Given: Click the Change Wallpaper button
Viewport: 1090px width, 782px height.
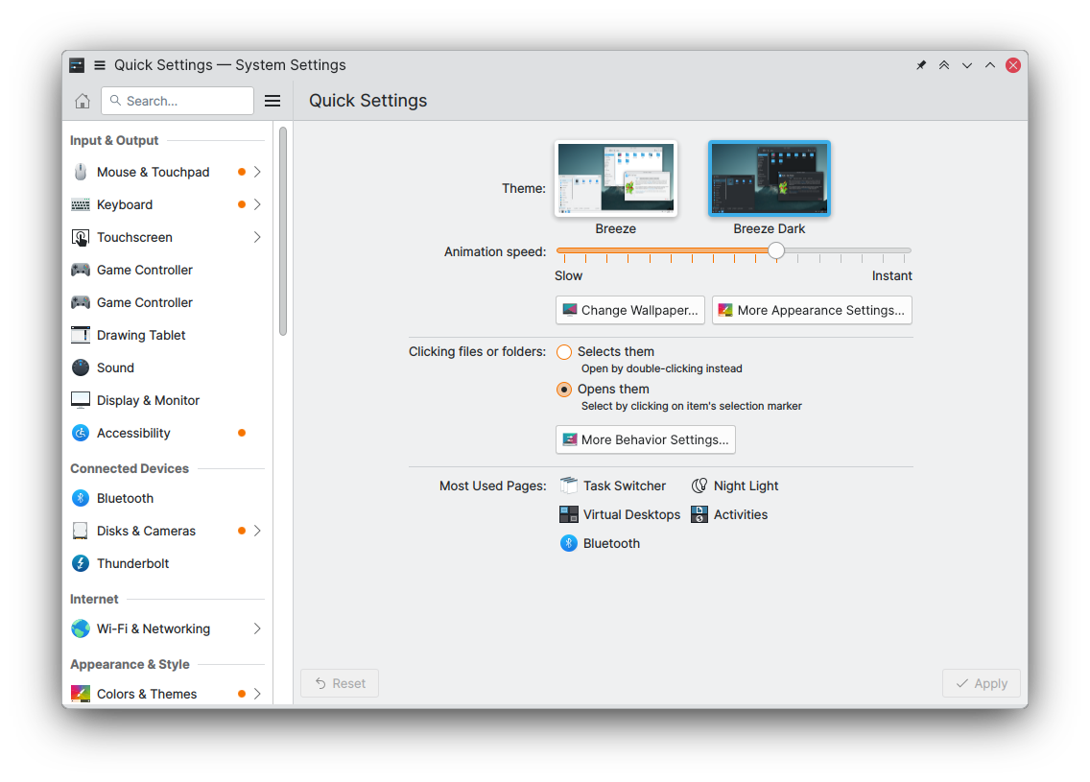Looking at the screenshot, I should click(x=630, y=310).
